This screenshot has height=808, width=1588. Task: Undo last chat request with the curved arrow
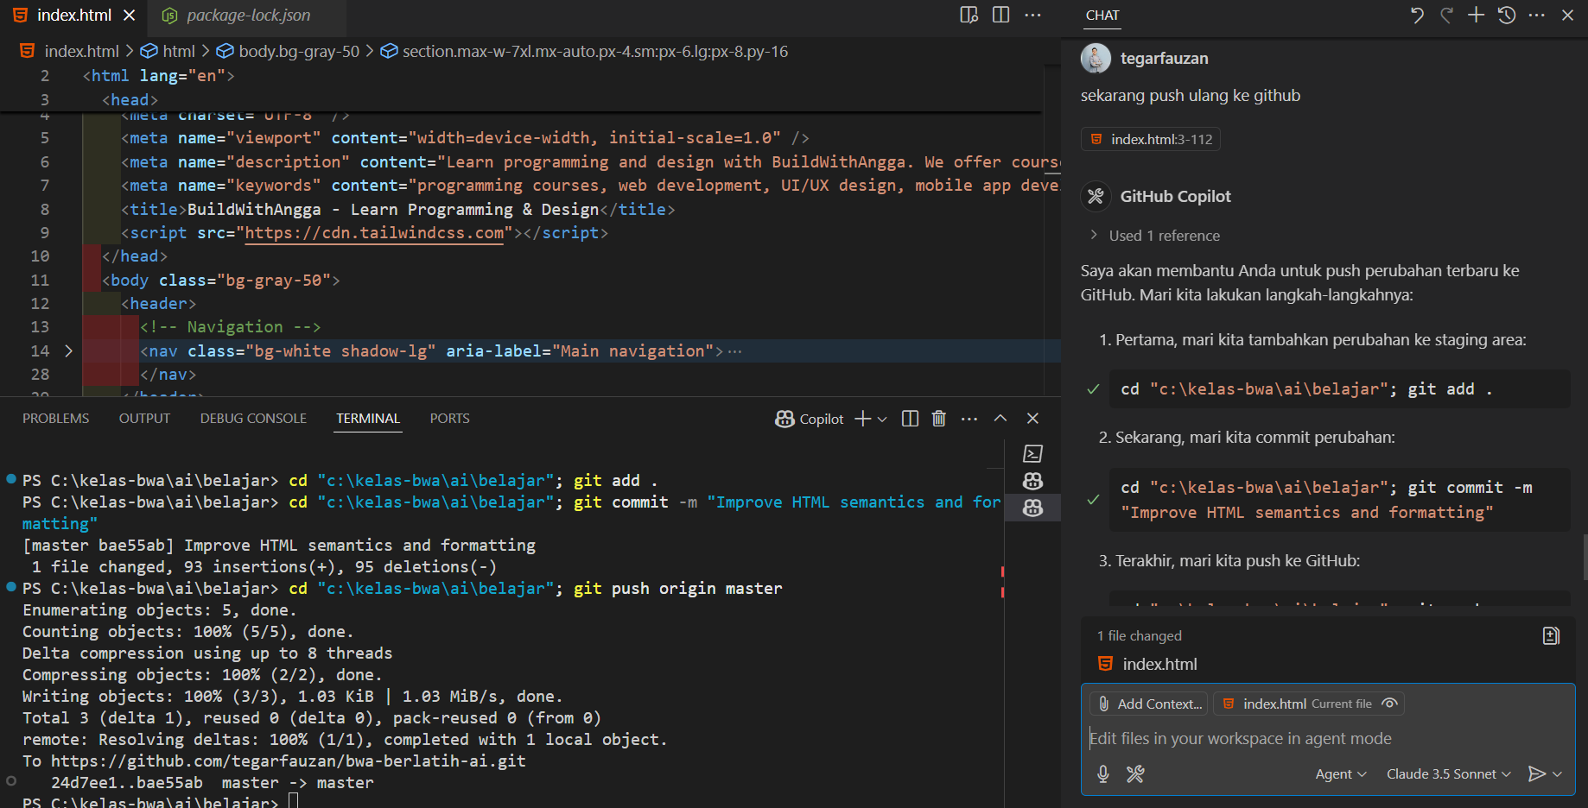(1417, 16)
